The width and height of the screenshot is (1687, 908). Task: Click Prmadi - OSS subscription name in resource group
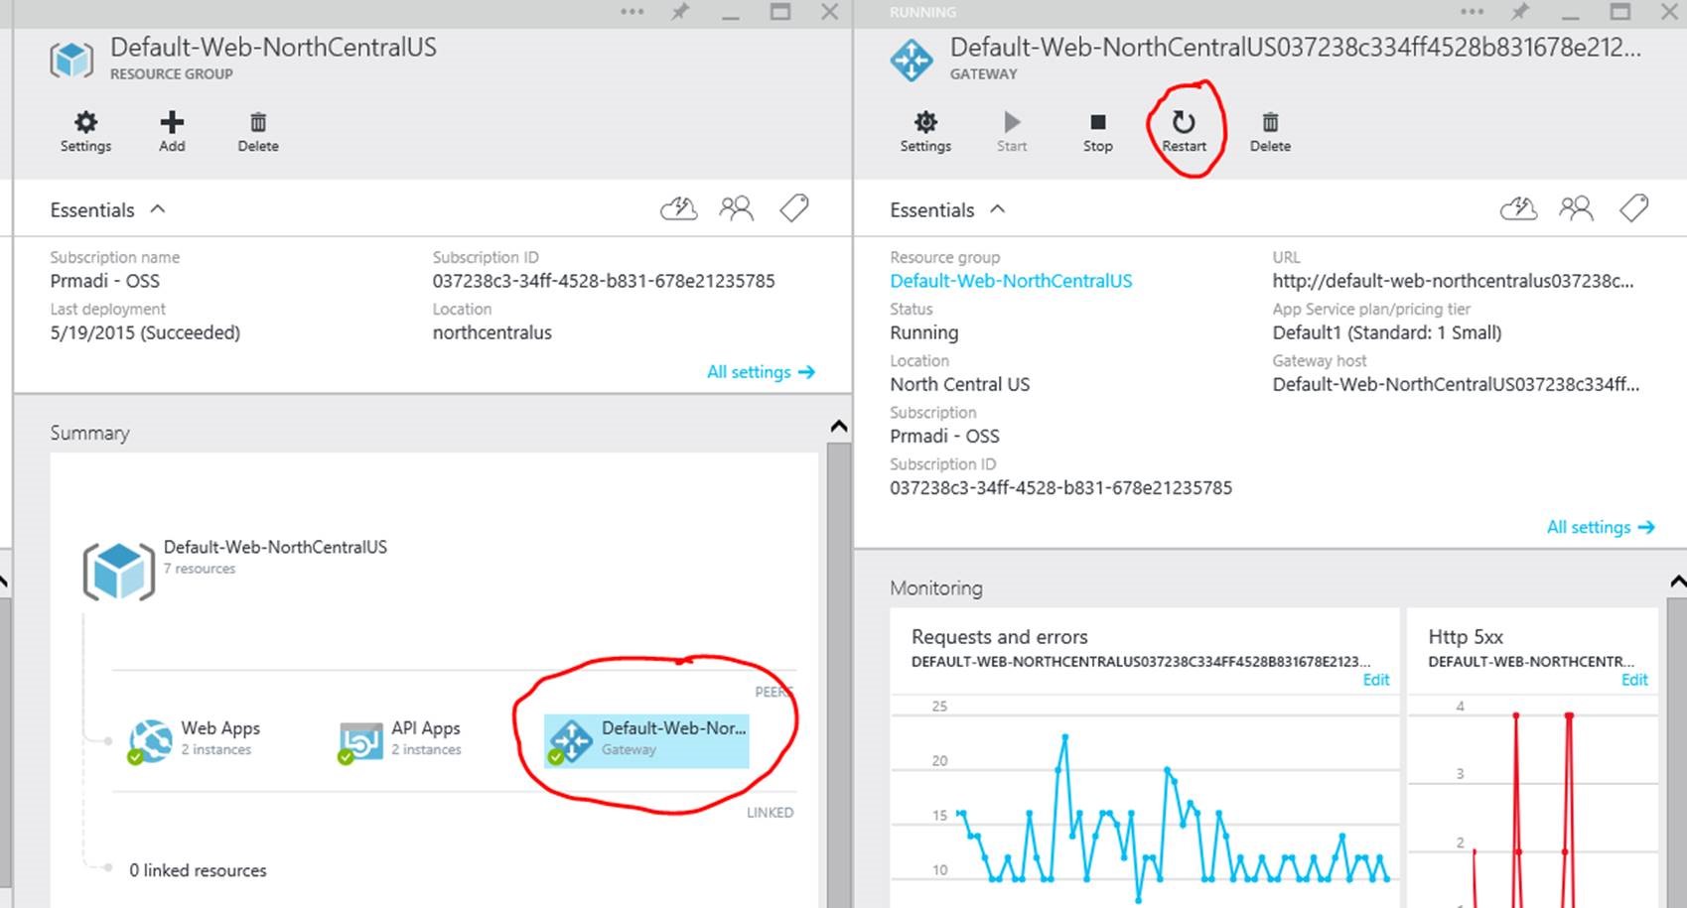tap(105, 281)
